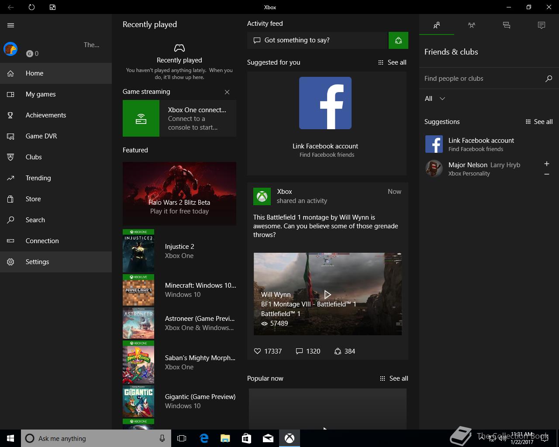Open the Windows Start menu

(10, 438)
